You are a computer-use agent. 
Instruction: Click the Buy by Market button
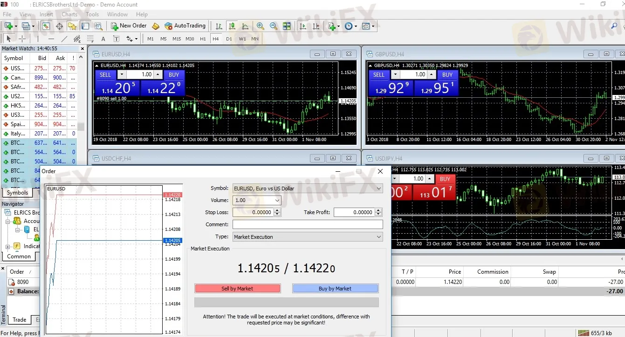pyautogui.click(x=335, y=289)
